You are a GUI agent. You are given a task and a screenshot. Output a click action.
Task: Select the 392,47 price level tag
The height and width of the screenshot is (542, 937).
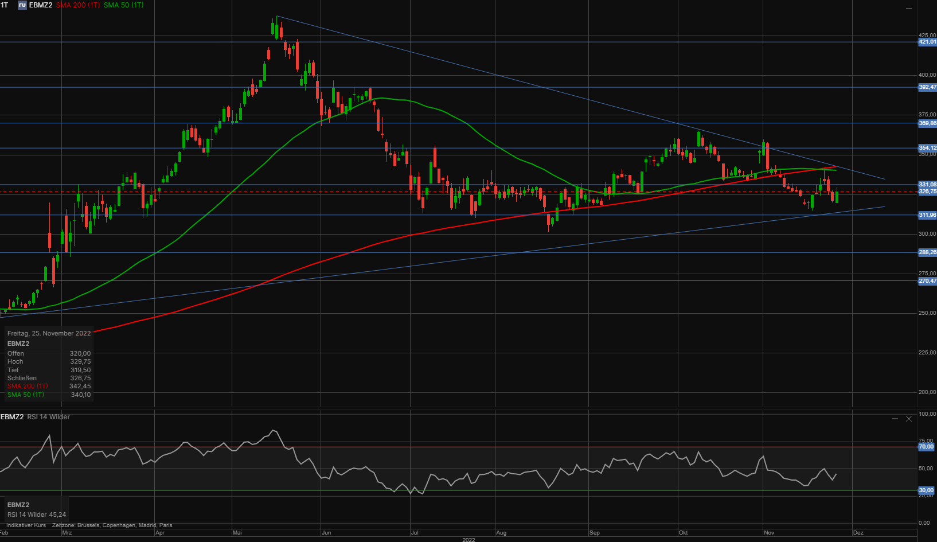pos(927,87)
